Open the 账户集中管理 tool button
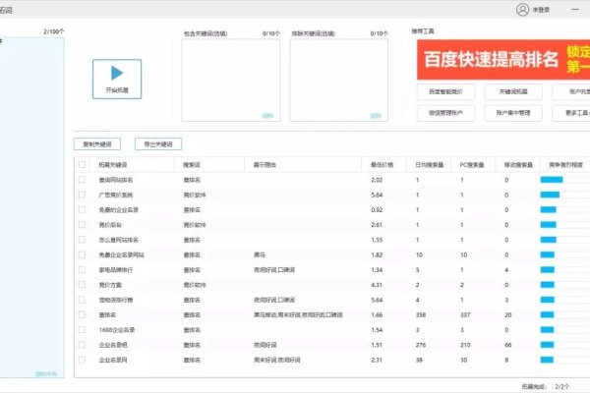Viewport: 590px width, 393px height. coord(513,113)
